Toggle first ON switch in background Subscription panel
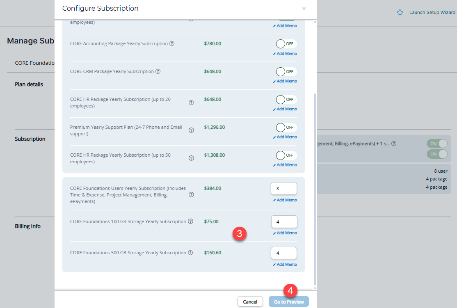Screen dimensions: 457x308 pyautogui.click(x=437, y=144)
